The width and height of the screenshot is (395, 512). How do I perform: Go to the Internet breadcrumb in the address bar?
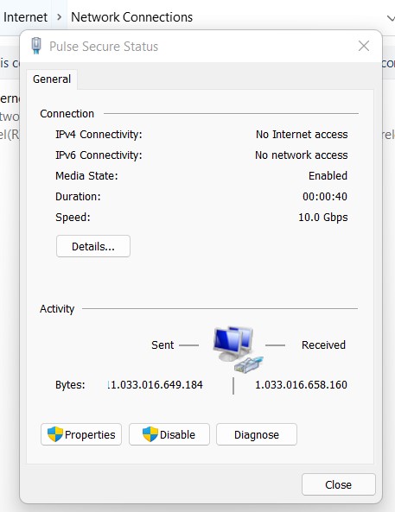25,17
